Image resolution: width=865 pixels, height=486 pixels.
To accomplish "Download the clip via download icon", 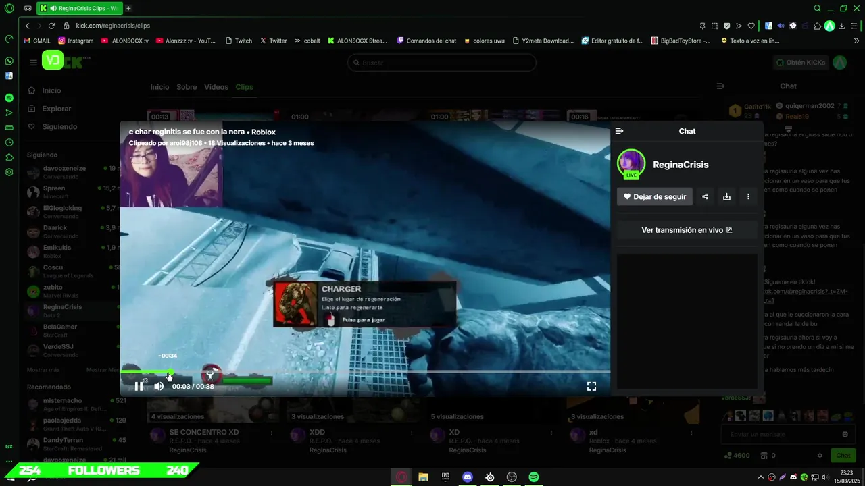I will pyautogui.click(x=726, y=196).
